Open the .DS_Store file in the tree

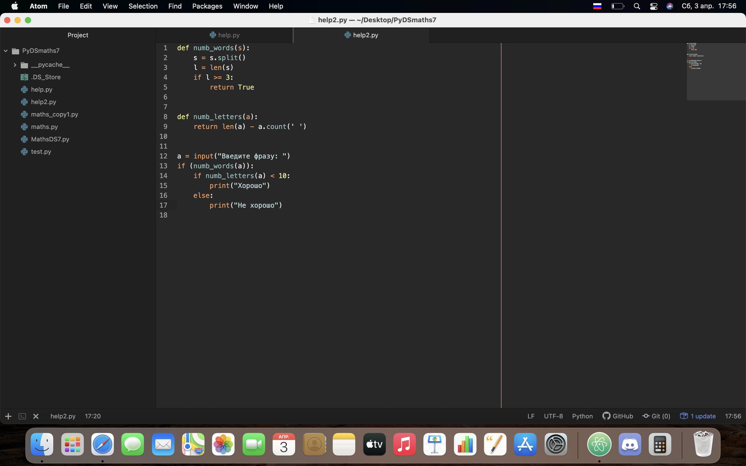click(46, 77)
